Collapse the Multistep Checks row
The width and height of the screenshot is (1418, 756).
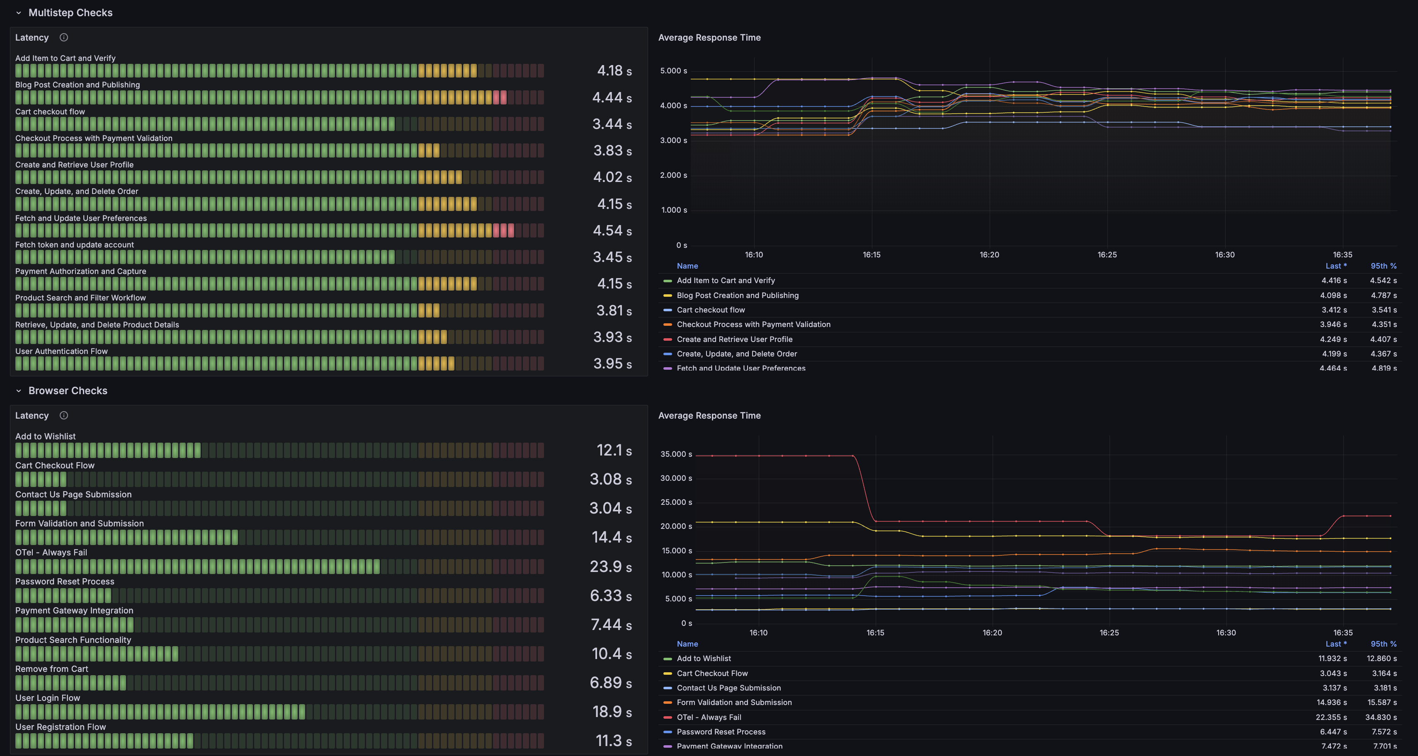(19, 13)
